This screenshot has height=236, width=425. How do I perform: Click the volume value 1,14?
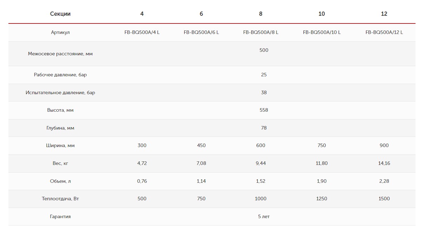(201, 181)
